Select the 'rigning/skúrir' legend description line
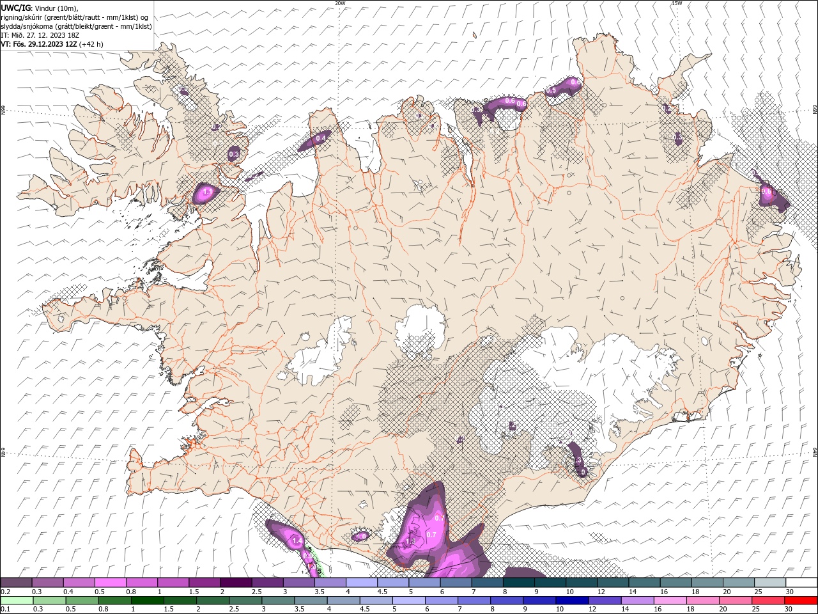Viewport: 818px width, 614px height. pyautogui.click(x=75, y=17)
